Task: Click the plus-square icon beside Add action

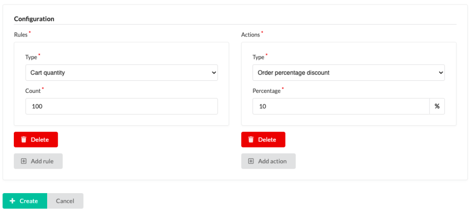Action: point(251,161)
